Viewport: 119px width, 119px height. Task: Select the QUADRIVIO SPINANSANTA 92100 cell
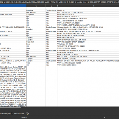[x=89, y=46]
